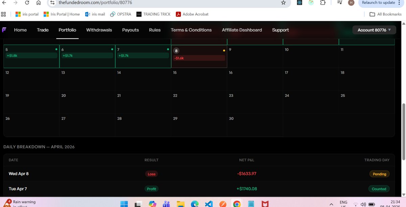Click the page vertical scrollbar thumb

click(x=403, y=132)
